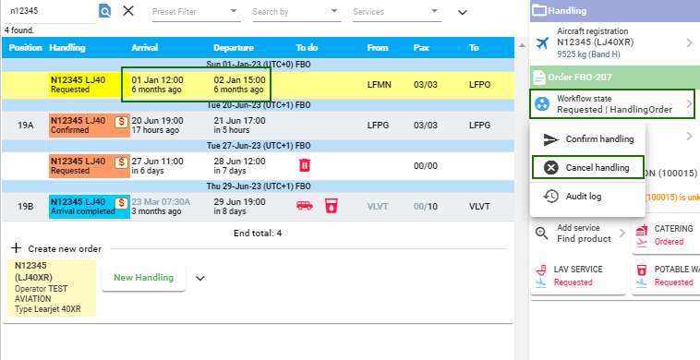Open Audit log from the menu
Viewport: 700px width, 360px height.
point(587,197)
